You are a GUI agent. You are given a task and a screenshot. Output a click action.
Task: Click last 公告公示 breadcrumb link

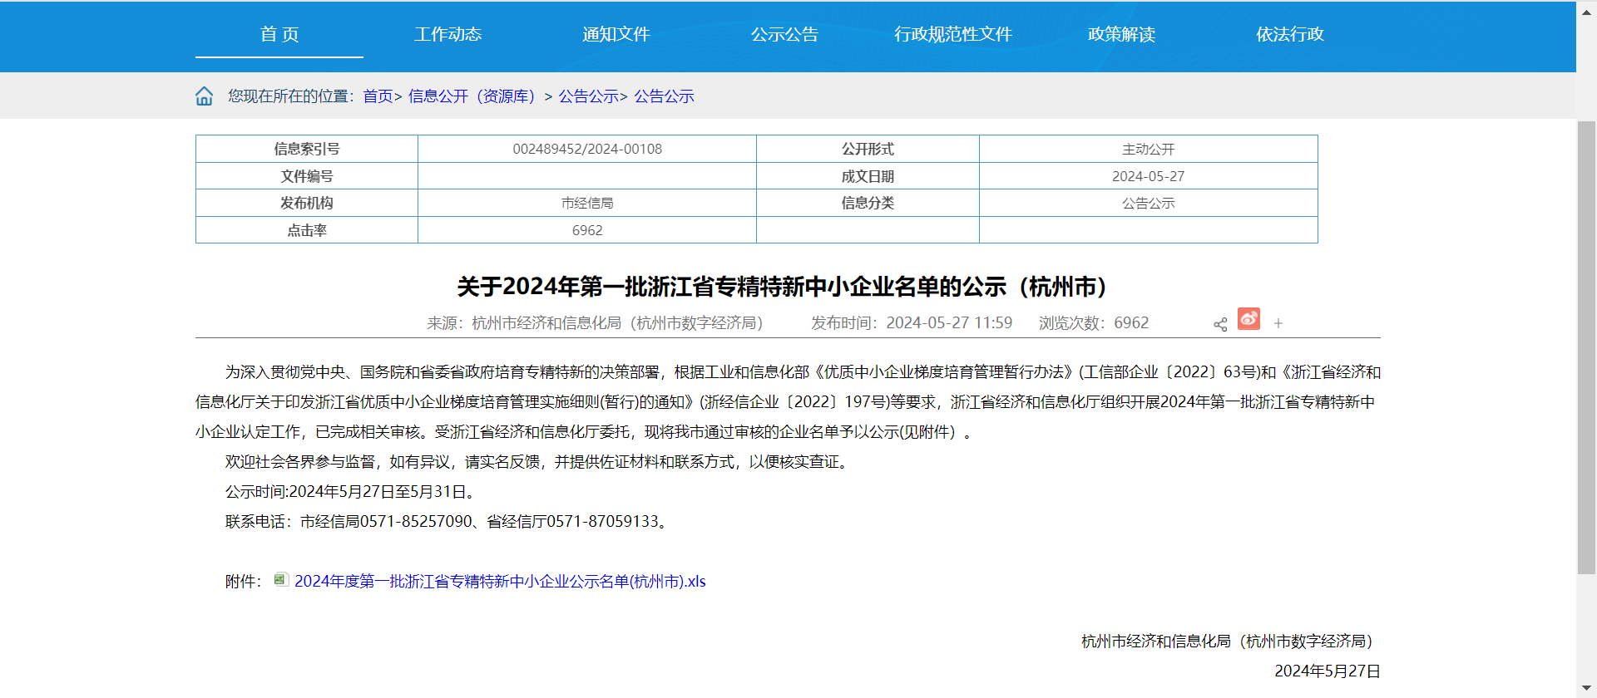pyautogui.click(x=664, y=96)
